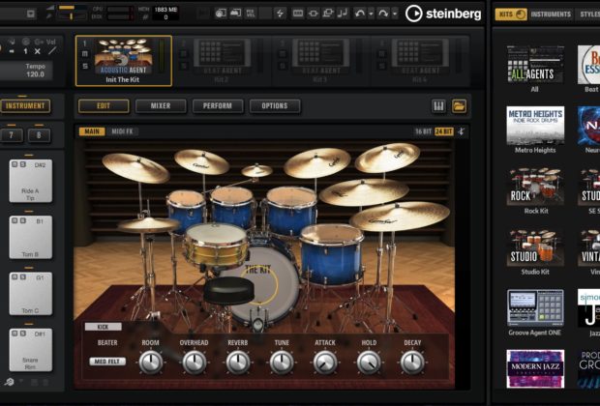
Task: Click the ROOM knob
Action: point(151,362)
